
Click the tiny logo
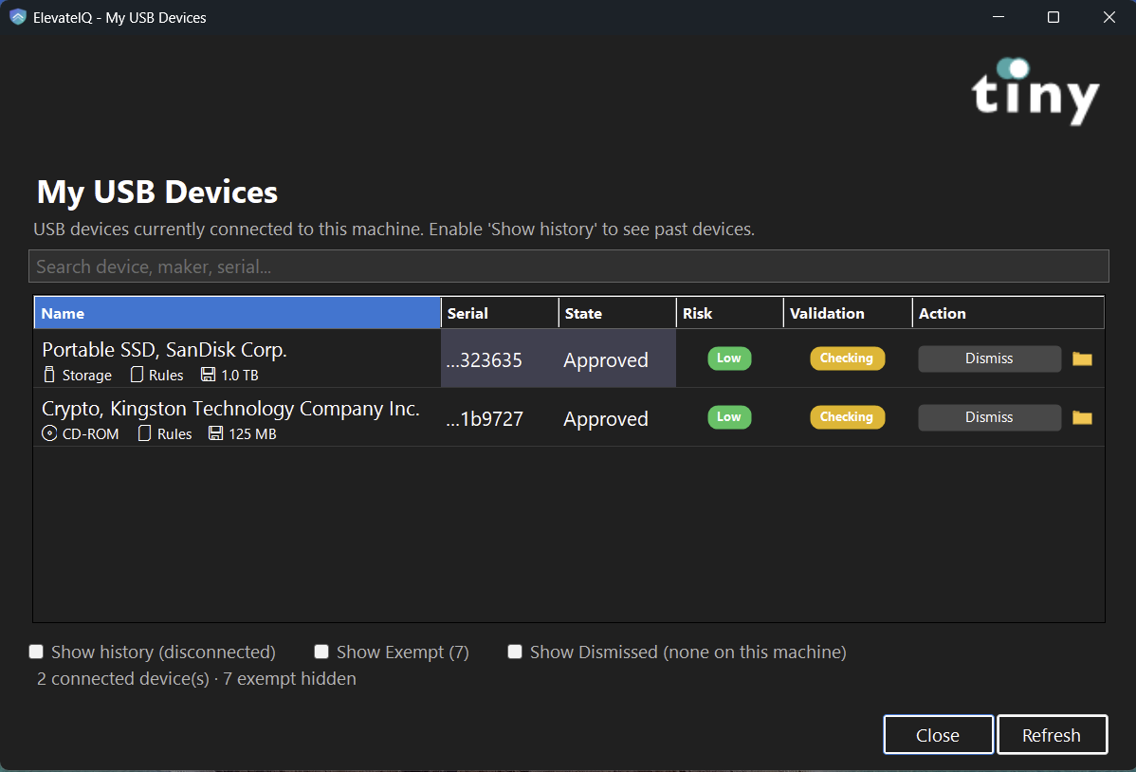point(1035,92)
